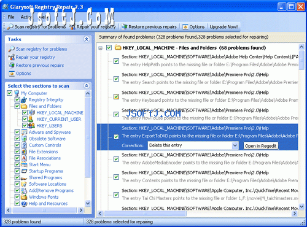Click Upgrade Now! in the toolbar
The height and width of the screenshot is (227, 307).
[x=223, y=27]
